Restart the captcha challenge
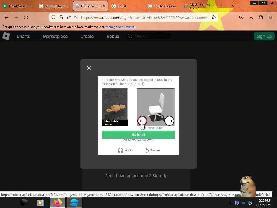 [152, 150]
